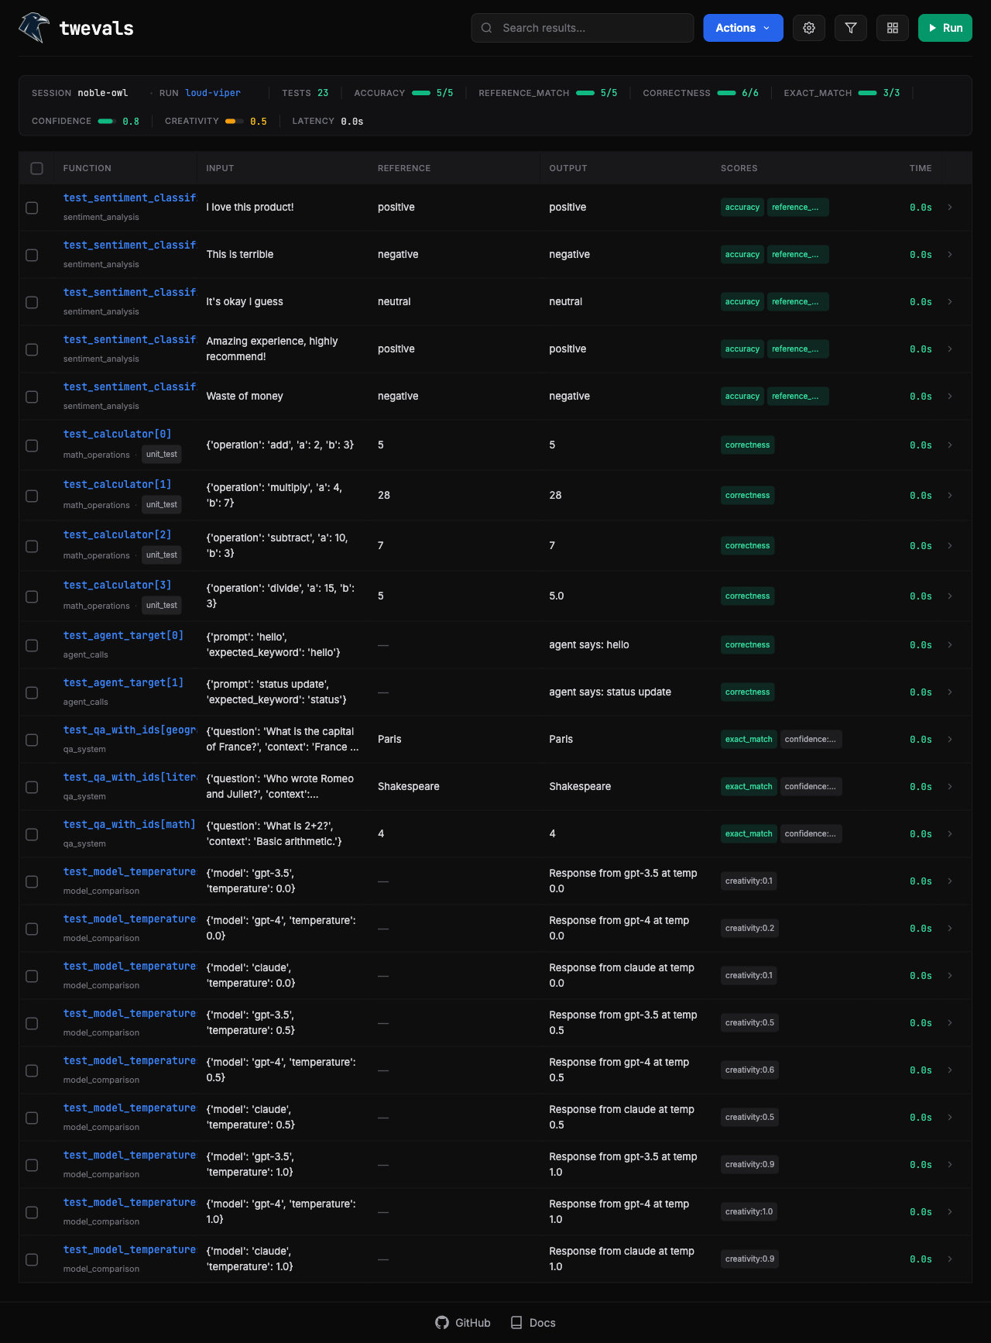991x1343 pixels.
Task: Expand the Shakespeare row chevron
Action: (x=950, y=787)
